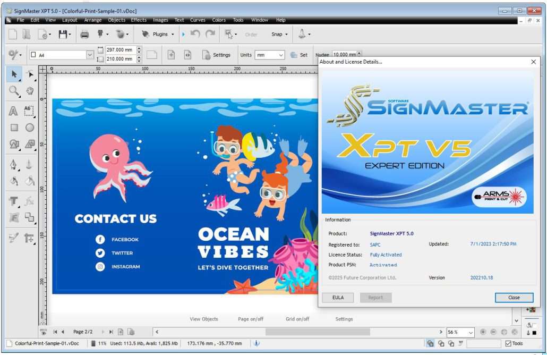Click the printer icon in toolbar
This screenshot has width=547, height=355.
click(84, 35)
